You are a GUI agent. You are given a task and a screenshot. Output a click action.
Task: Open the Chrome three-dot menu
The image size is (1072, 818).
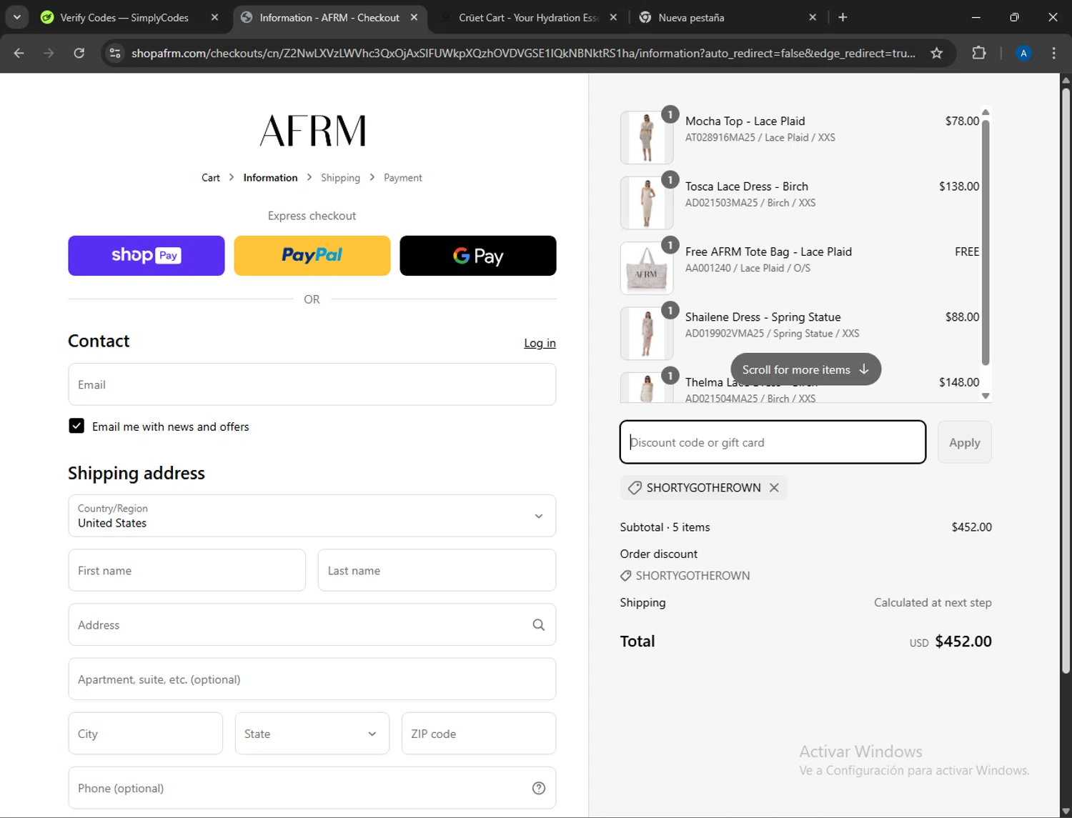pyautogui.click(x=1053, y=53)
